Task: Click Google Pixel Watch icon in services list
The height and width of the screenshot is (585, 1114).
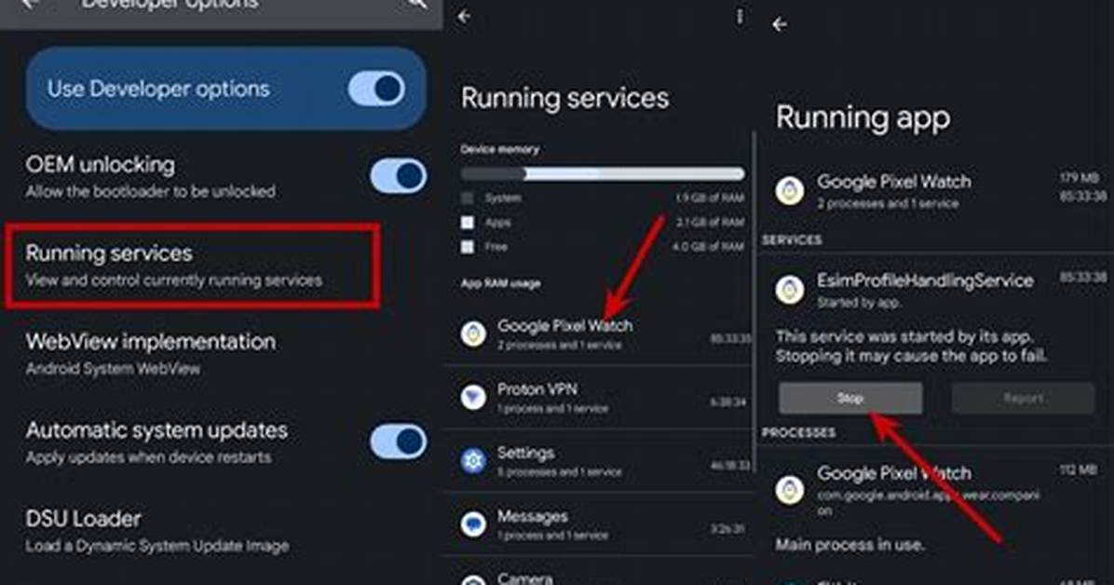Action: pyautogui.click(x=473, y=333)
